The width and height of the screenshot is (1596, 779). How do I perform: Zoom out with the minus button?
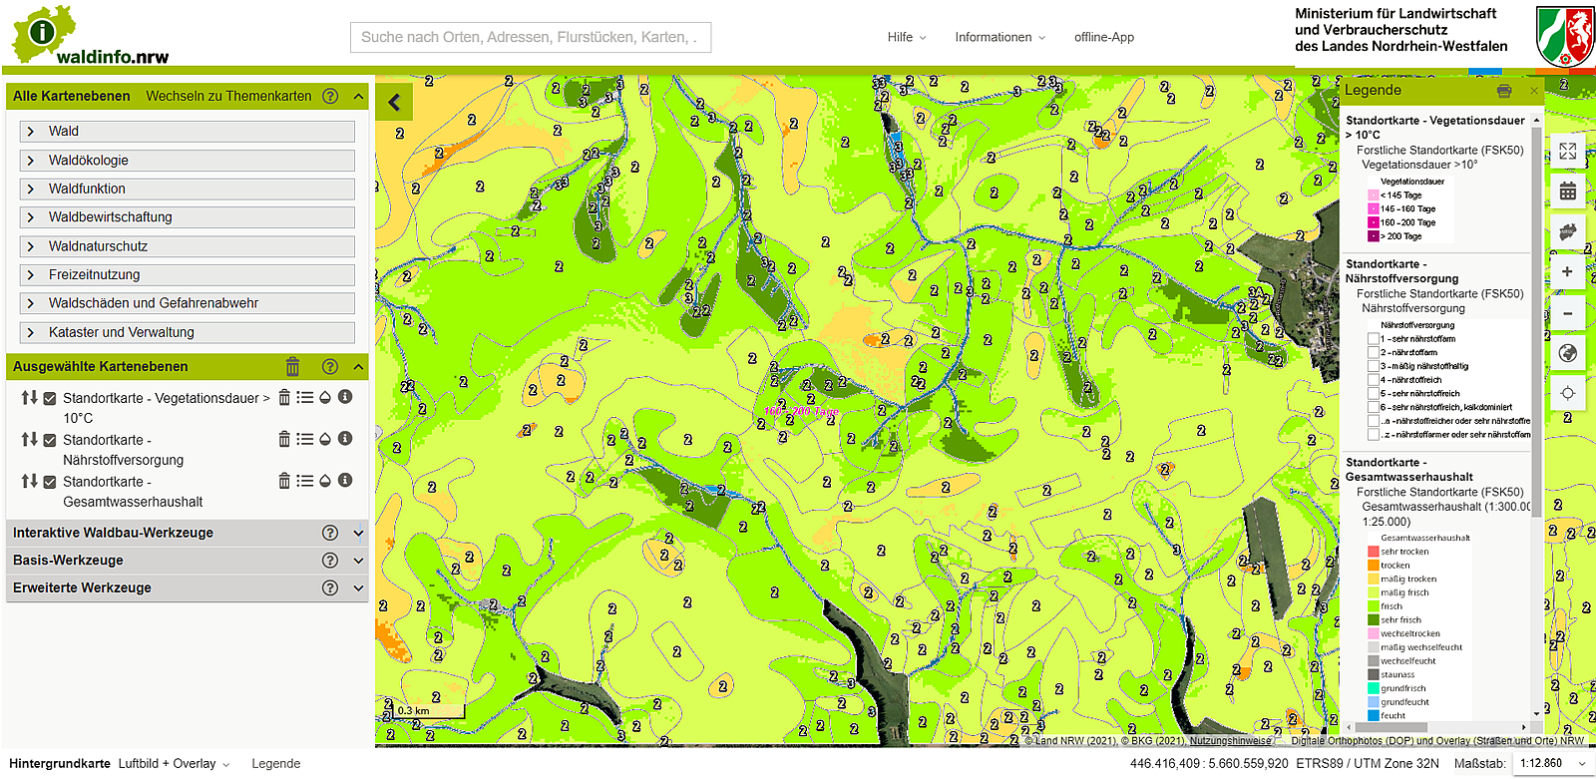coord(1567,313)
